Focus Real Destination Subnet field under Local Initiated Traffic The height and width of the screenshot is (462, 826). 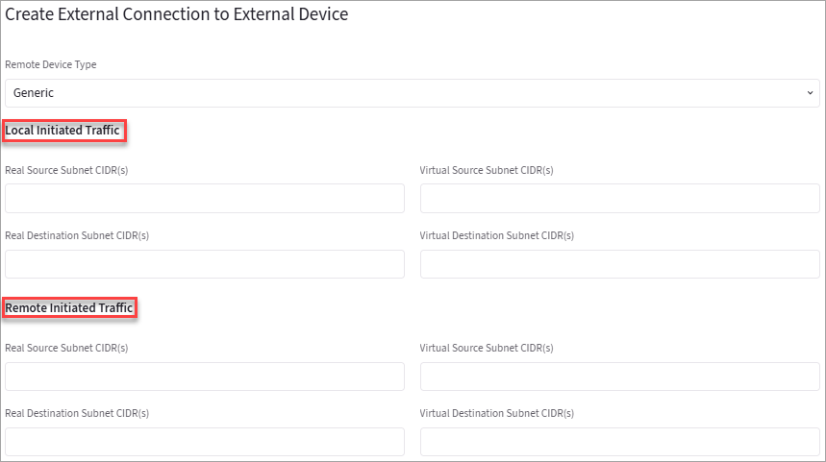coord(205,264)
